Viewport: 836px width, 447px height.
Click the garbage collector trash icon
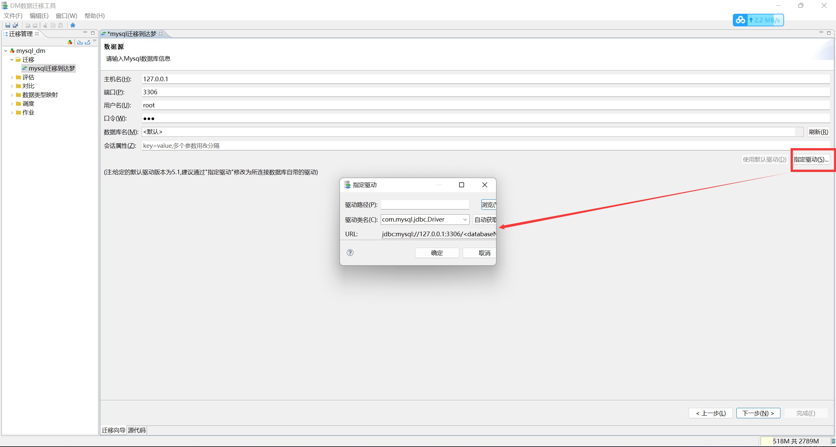[833, 441]
